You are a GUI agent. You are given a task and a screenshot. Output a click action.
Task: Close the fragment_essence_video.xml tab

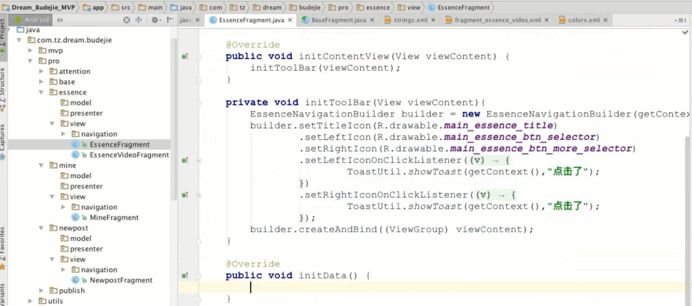click(547, 20)
